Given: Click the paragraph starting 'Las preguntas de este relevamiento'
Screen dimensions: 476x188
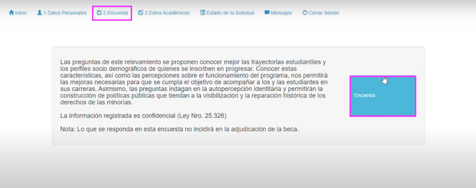Looking at the screenshot, I should coord(193,82).
